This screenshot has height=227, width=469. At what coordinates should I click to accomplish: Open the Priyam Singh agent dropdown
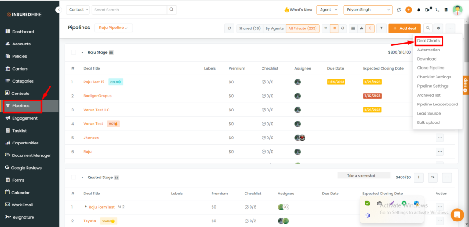coord(368,10)
